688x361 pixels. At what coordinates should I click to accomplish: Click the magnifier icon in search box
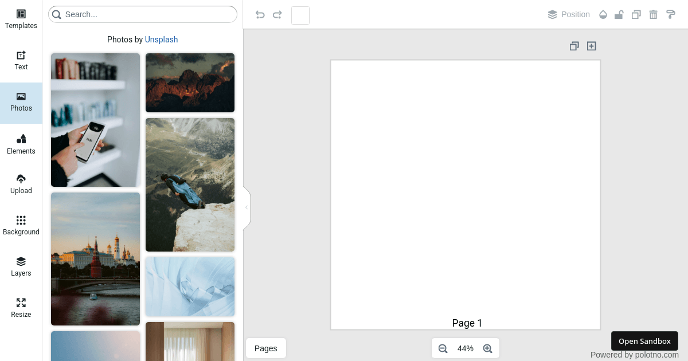coord(57,14)
